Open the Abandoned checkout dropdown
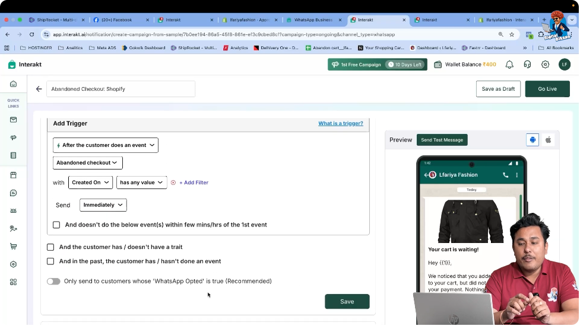The height and width of the screenshot is (326, 580). tap(88, 163)
